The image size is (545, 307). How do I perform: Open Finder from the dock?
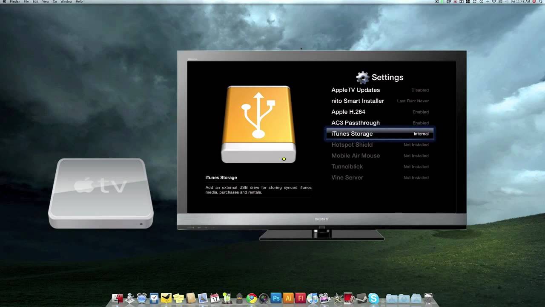point(118,298)
